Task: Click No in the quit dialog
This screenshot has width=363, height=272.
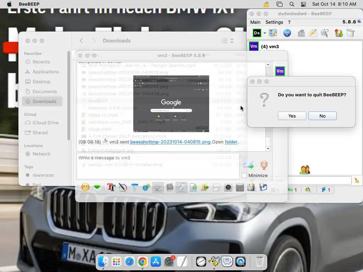Action: pos(323,116)
